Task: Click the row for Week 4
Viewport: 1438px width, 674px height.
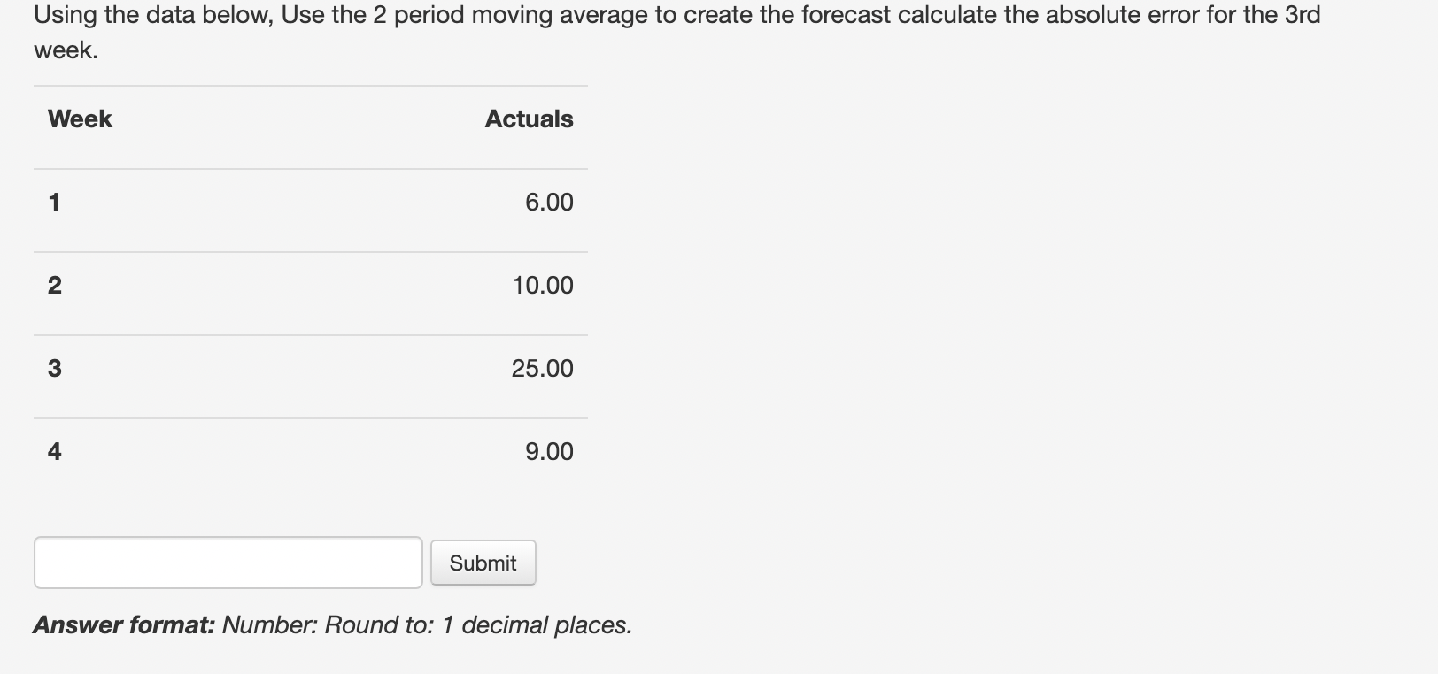Action: tap(310, 451)
